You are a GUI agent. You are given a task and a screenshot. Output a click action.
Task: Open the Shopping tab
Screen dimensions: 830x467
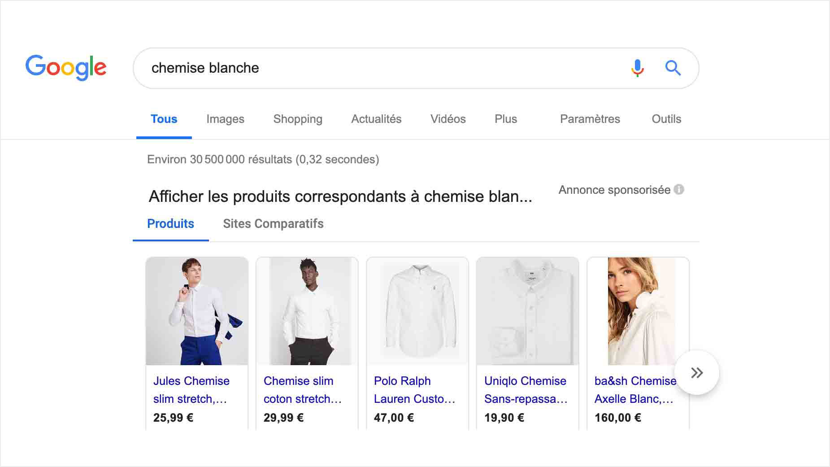tap(298, 119)
